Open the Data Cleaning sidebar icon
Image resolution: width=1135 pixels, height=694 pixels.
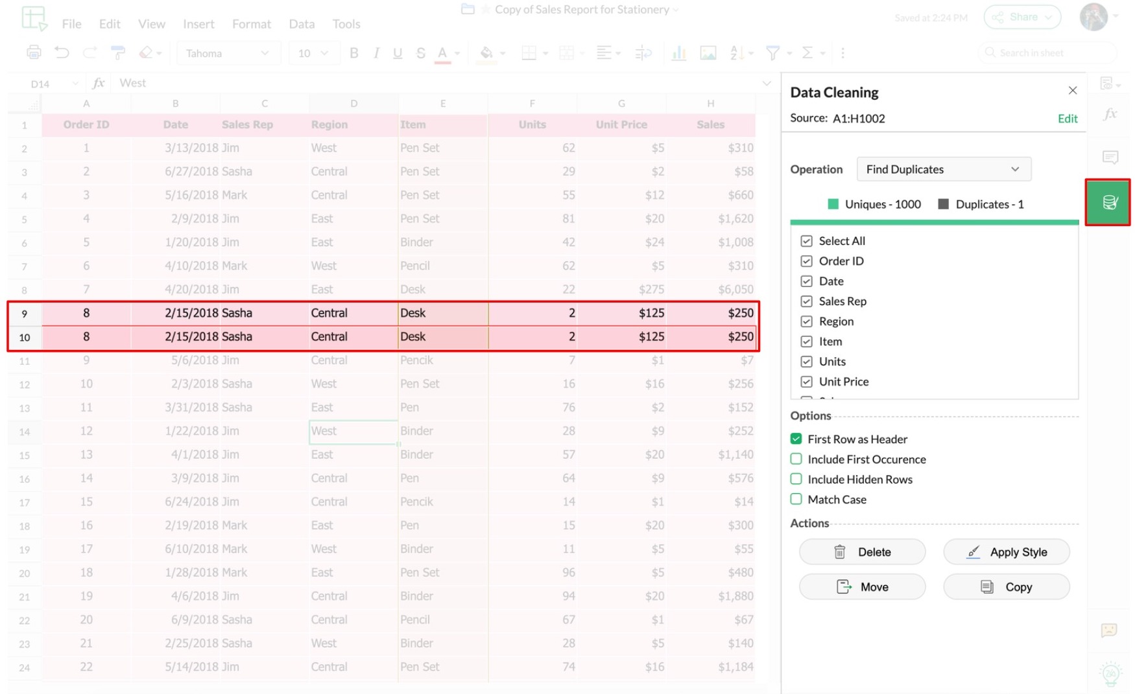(x=1108, y=203)
